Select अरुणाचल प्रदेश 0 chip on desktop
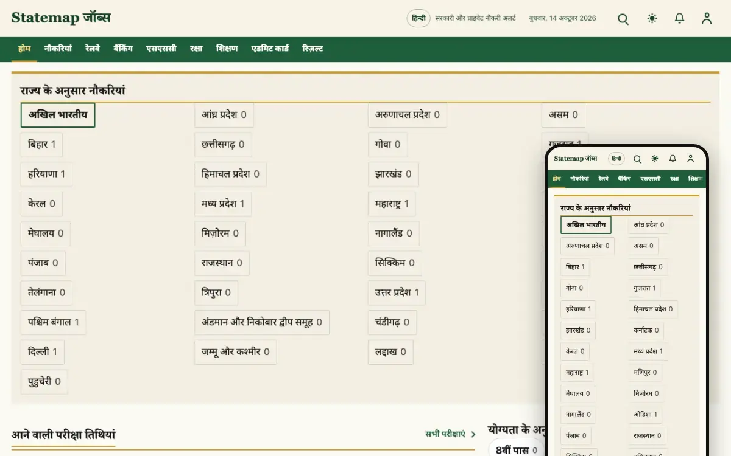This screenshot has width=731, height=456. pos(407,115)
